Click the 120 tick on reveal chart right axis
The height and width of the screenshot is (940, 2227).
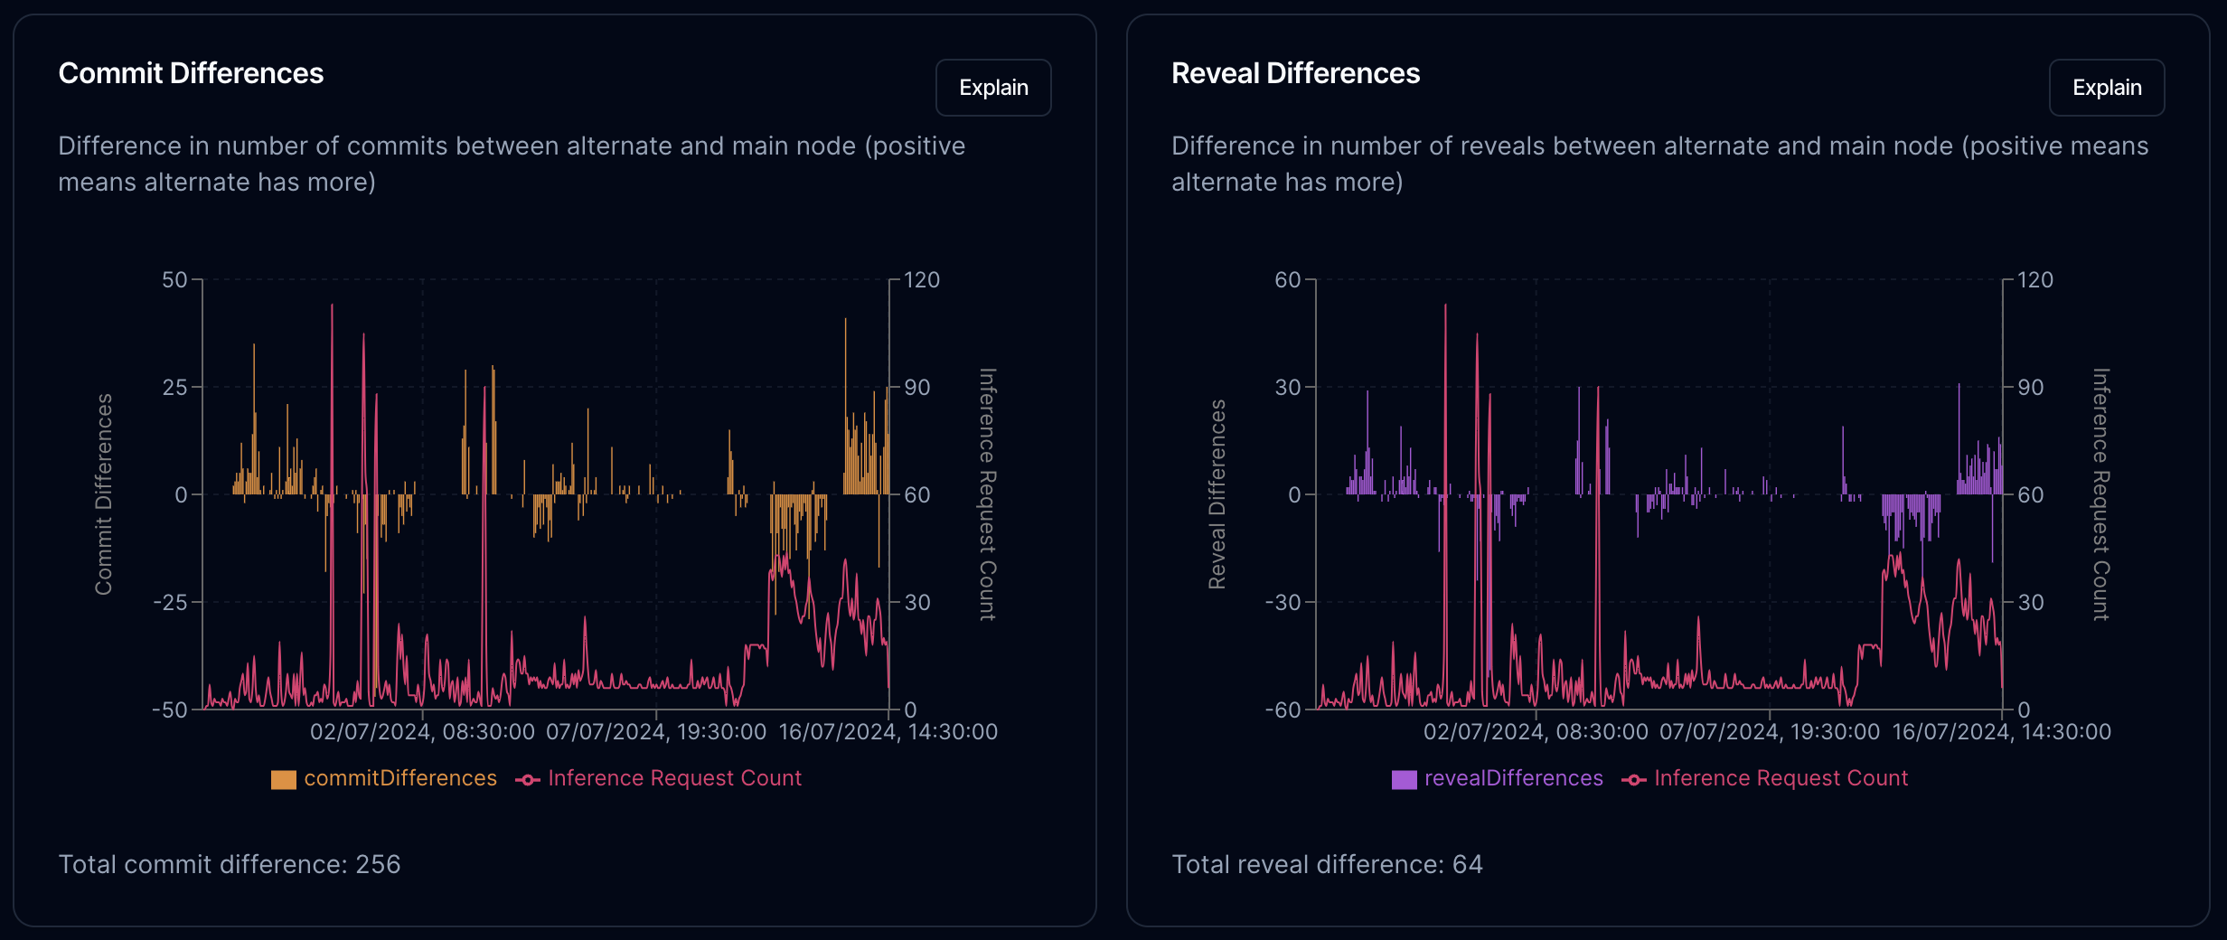(2035, 280)
